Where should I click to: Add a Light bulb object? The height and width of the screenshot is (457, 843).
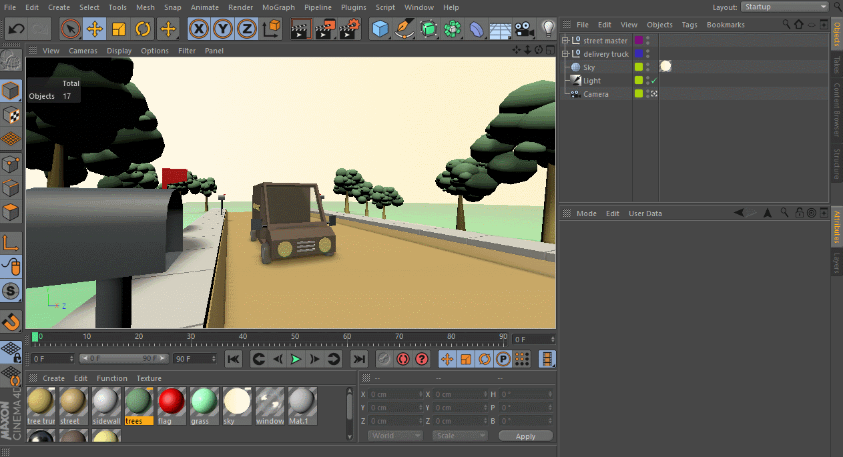coord(548,29)
